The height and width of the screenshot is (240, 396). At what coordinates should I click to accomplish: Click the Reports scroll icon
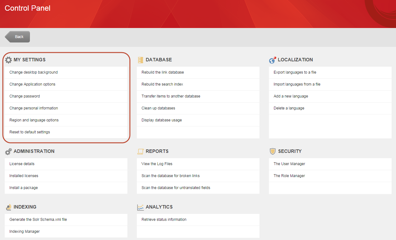point(140,151)
